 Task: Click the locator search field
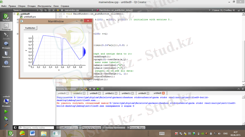point(37,128)
